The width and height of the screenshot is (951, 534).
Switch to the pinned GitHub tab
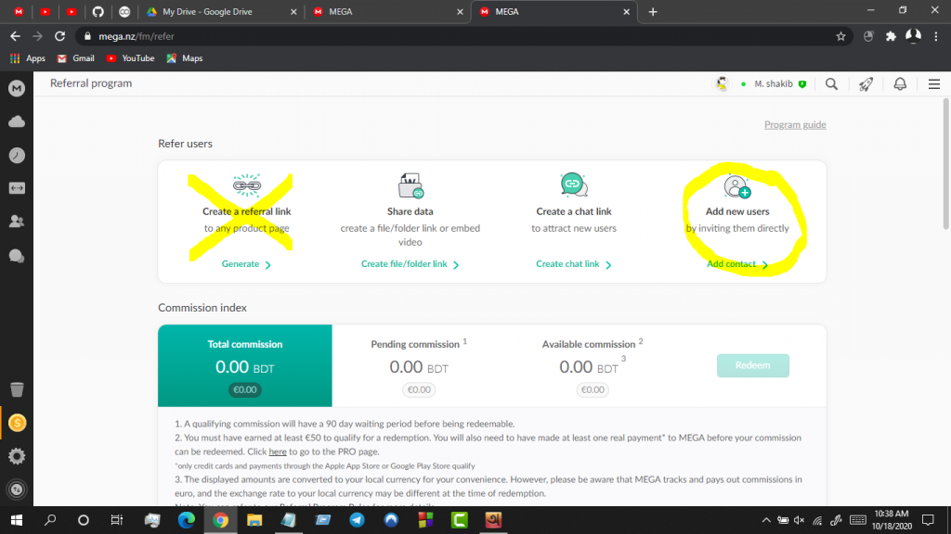[x=98, y=11]
